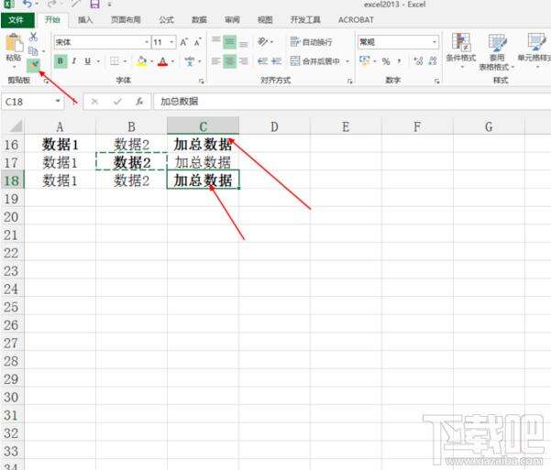Image resolution: width=551 pixels, height=470 pixels.
Task: Toggle Bold formatting button
Action: [x=61, y=61]
